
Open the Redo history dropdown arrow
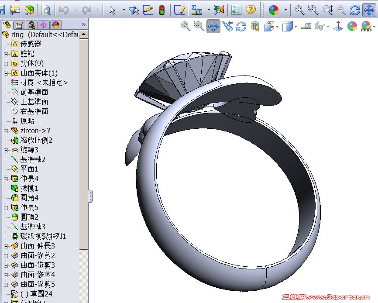[x=98, y=10]
